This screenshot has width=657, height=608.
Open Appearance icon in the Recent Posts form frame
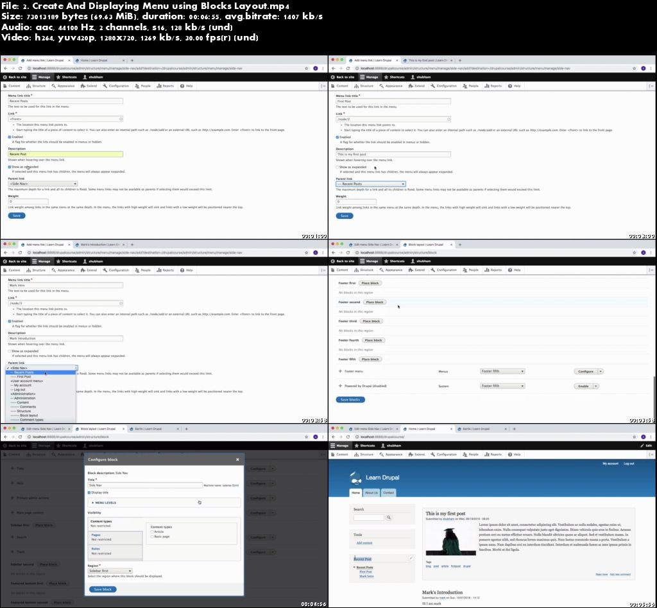53,86
